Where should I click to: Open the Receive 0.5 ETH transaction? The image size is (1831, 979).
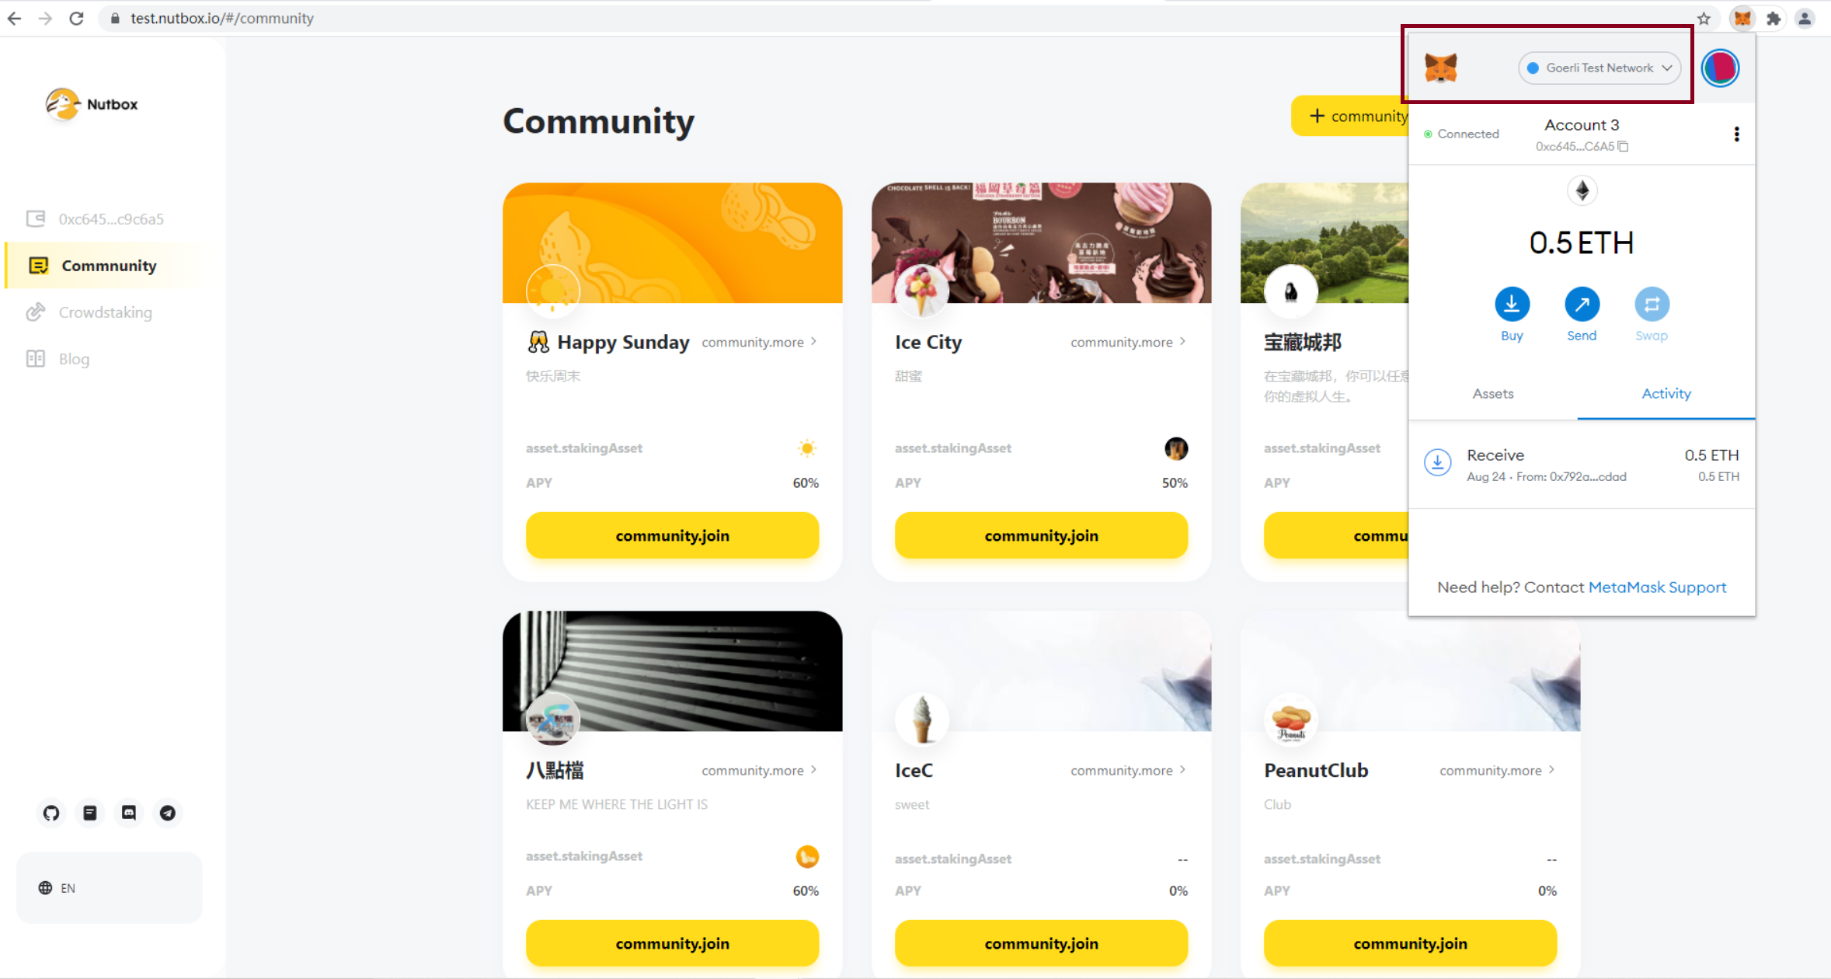pos(1582,465)
